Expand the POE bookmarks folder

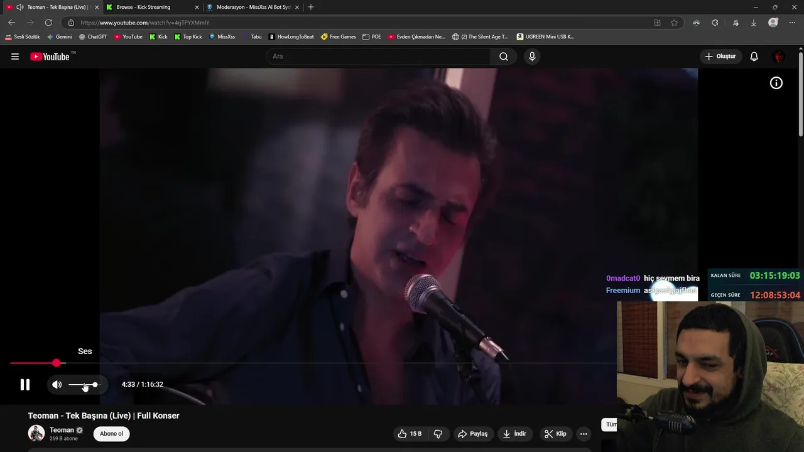pos(372,36)
